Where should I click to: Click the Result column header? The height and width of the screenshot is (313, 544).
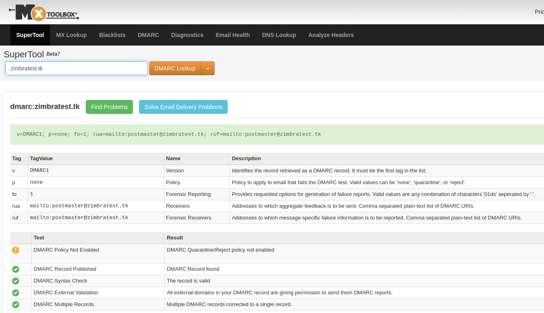175,238
